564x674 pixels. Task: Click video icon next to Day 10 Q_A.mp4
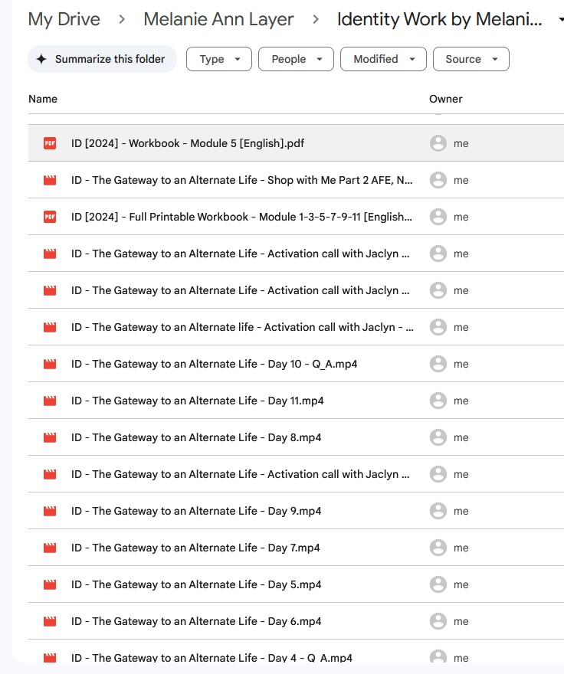click(50, 364)
